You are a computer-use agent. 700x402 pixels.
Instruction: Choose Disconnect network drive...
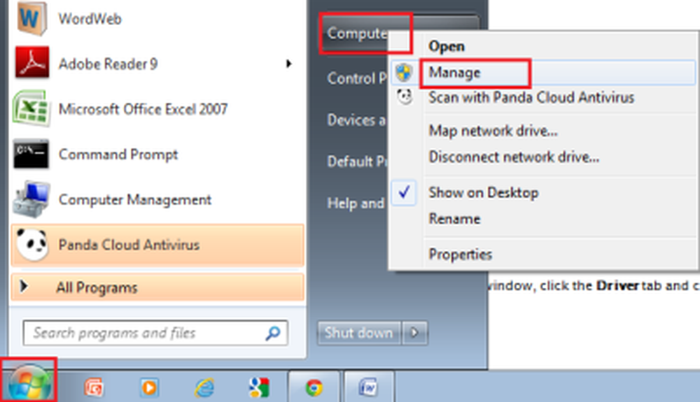pos(514,157)
